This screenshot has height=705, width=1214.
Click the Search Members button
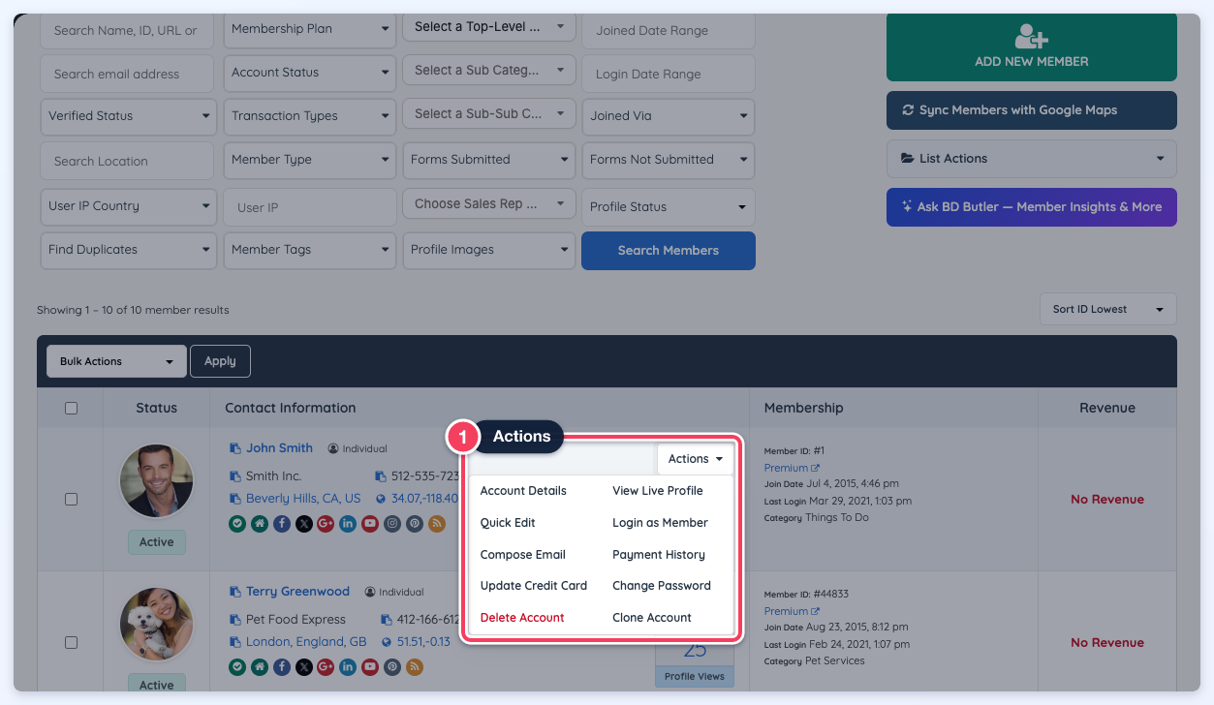669,251
